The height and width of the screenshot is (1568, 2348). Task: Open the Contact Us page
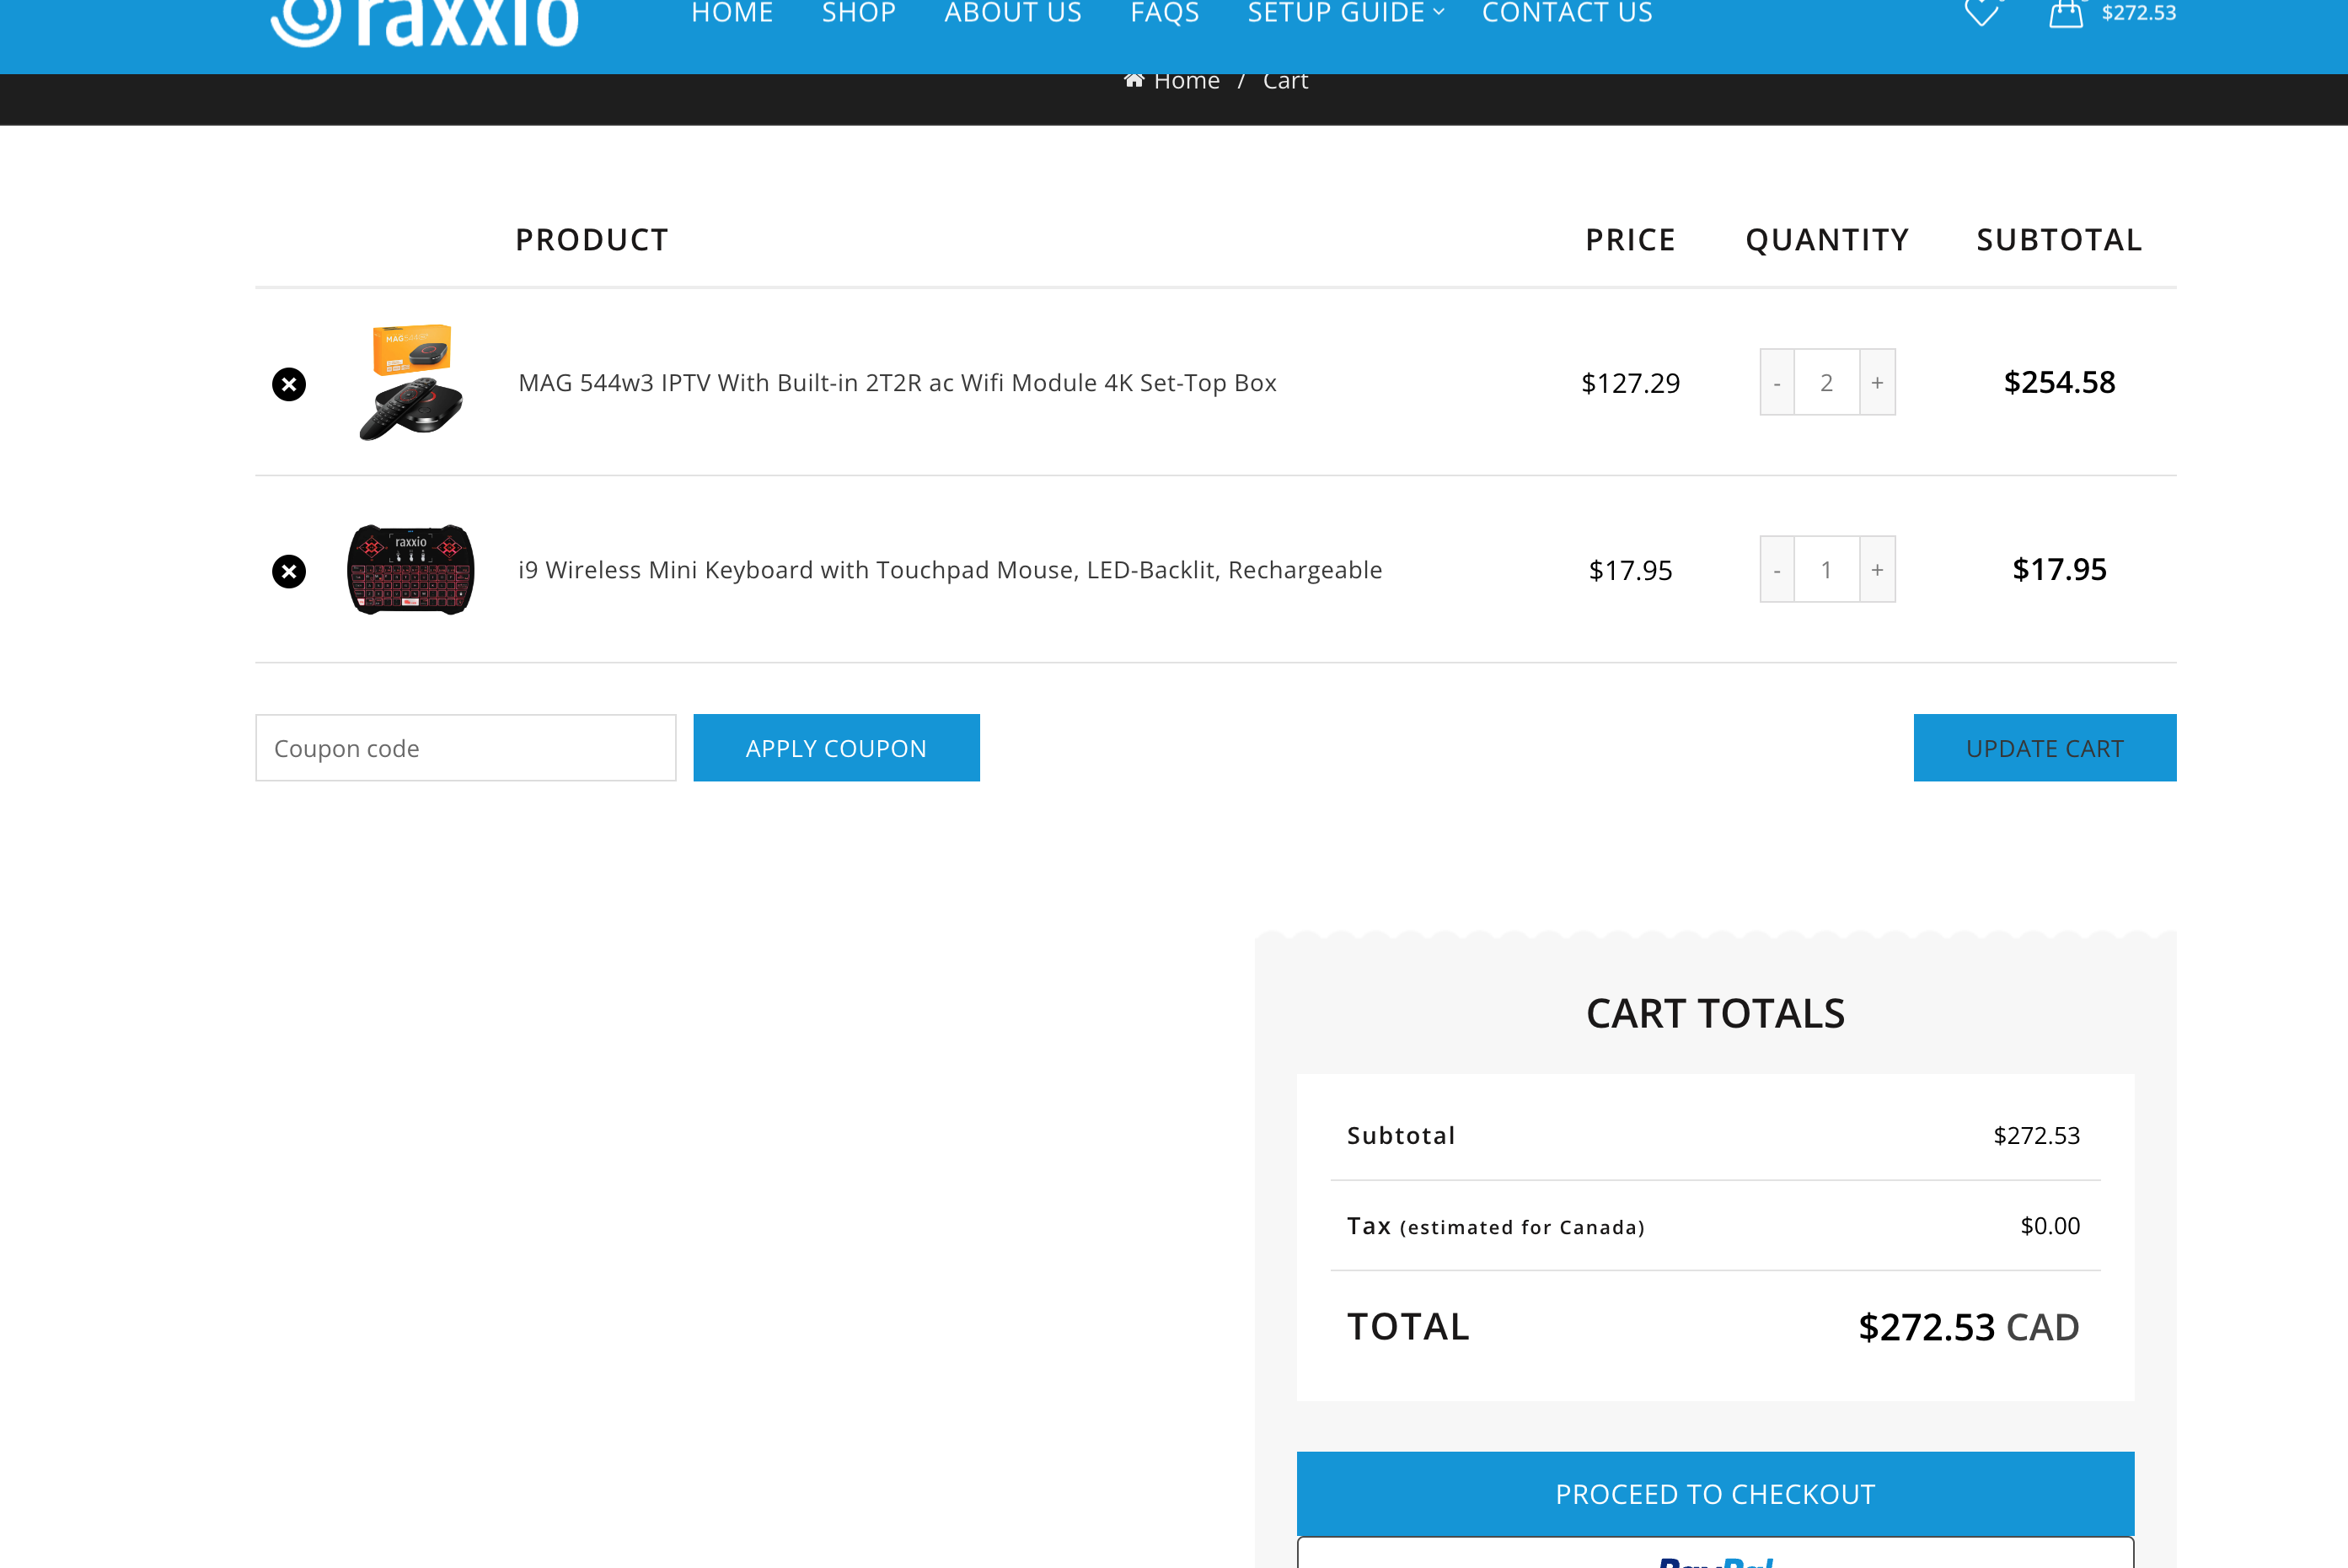pyautogui.click(x=1567, y=13)
